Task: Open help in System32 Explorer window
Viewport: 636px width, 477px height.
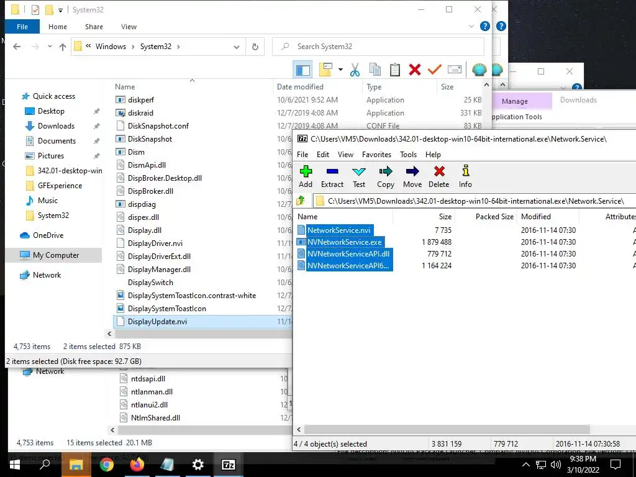Action: tap(484, 26)
